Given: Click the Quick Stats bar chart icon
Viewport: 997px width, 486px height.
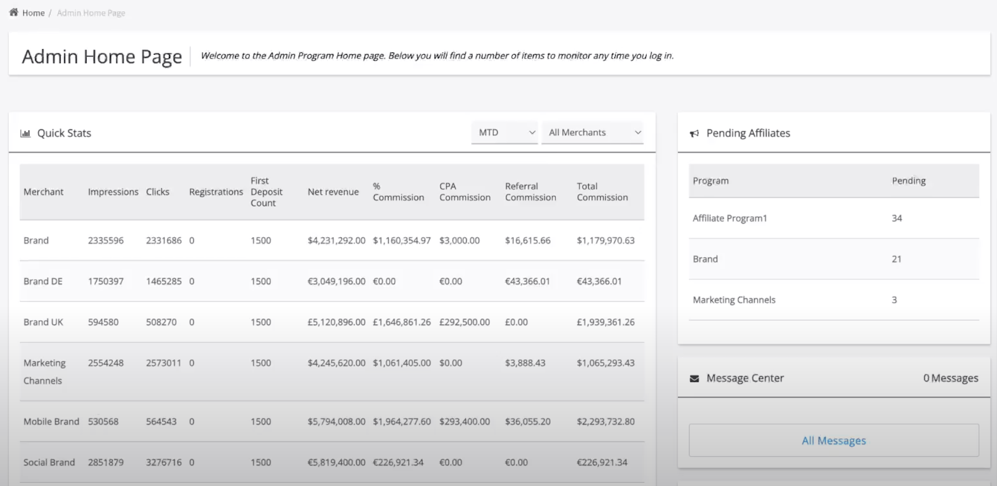Looking at the screenshot, I should tap(26, 133).
